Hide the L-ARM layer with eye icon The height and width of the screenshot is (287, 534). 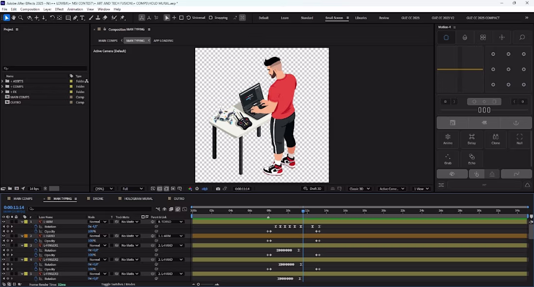pos(3,222)
